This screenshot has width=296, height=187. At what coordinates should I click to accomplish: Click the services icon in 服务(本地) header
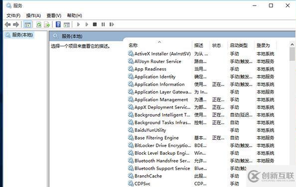(55, 36)
